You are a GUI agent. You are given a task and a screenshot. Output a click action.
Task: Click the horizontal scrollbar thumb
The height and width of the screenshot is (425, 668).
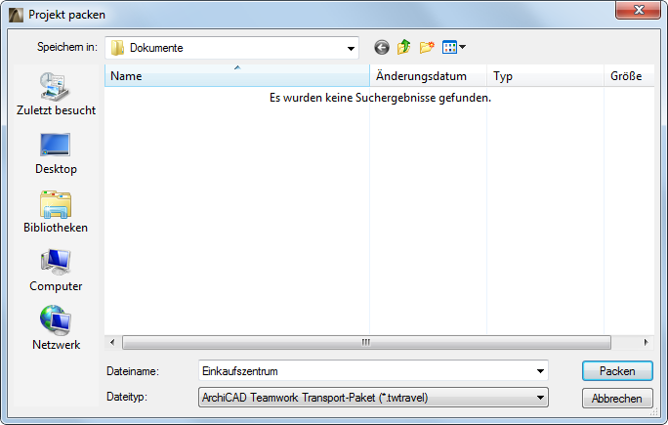tap(366, 342)
